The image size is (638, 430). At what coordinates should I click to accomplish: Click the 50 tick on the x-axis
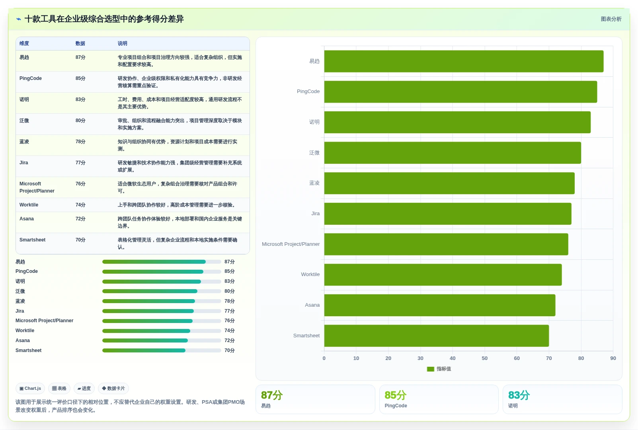point(485,358)
